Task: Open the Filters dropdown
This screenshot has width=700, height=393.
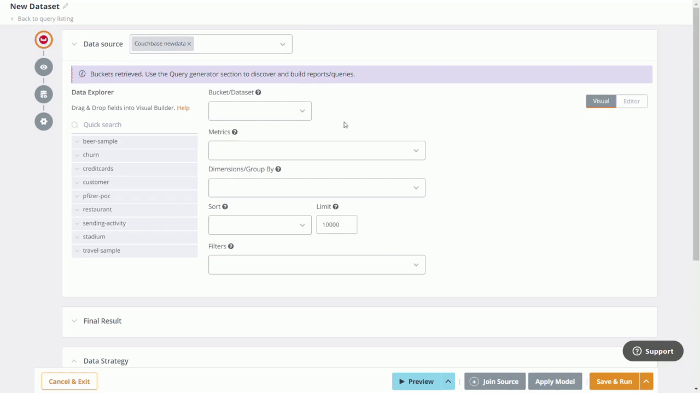Action: click(x=317, y=264)
